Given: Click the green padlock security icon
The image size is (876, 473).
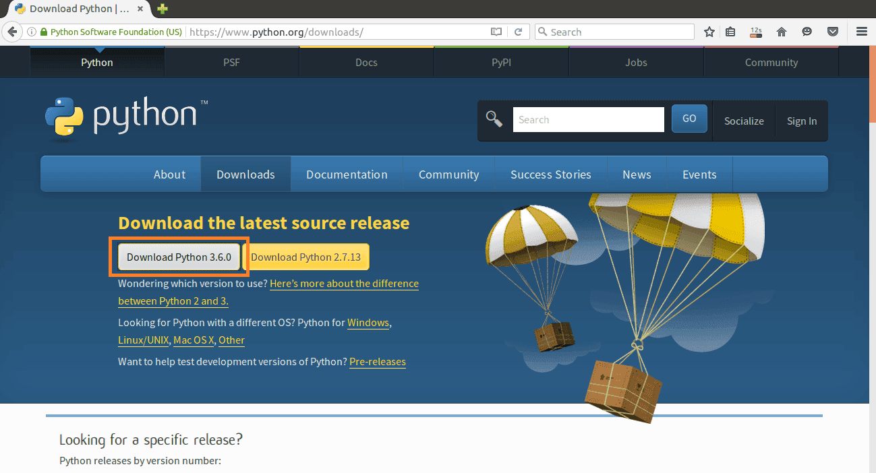Looking at the screenshot, I should click(44, 32).
